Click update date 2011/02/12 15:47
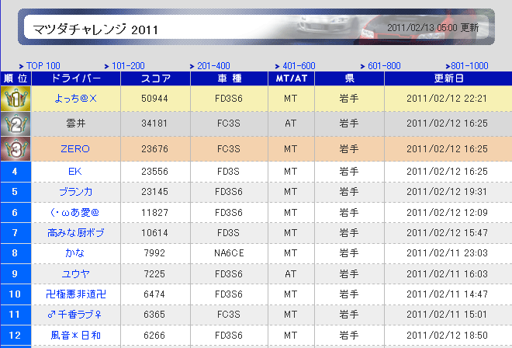Image resolution: width=512 pixels, height=348 pixels. (x=447, y=233)
